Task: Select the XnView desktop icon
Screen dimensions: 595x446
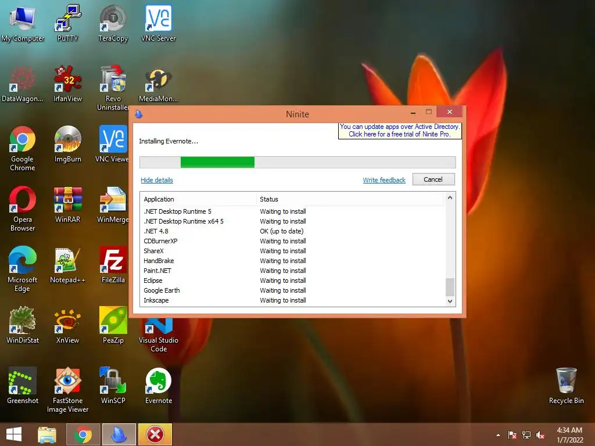Action: [x=67, y=325]
